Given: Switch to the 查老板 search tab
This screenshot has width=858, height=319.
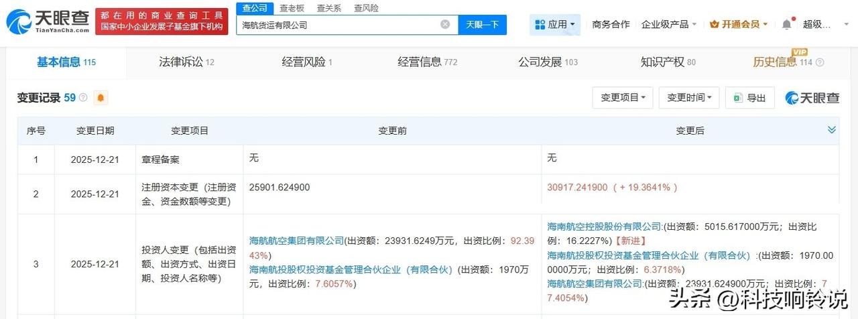Looking at the screenshot, I should click(x=292, y=8).
